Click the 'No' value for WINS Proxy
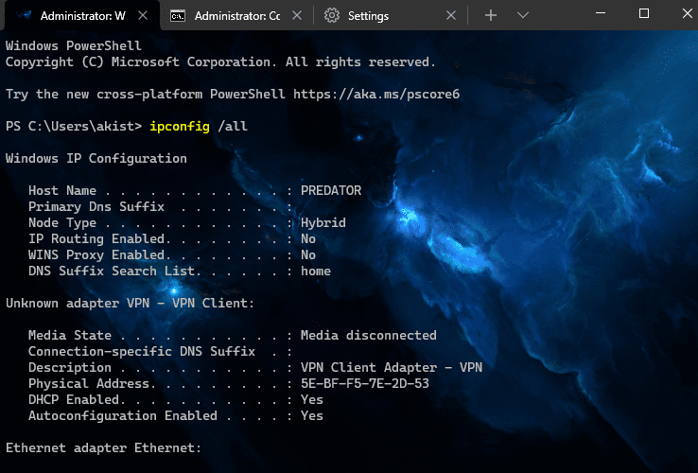 pyautogui.click(x=308, y=254)
